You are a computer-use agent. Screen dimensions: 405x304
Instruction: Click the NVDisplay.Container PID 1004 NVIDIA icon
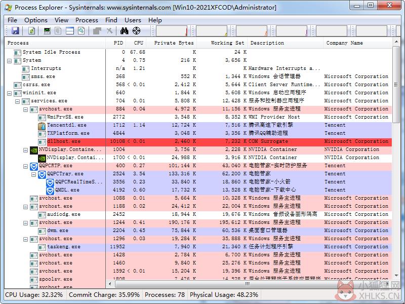34,150
